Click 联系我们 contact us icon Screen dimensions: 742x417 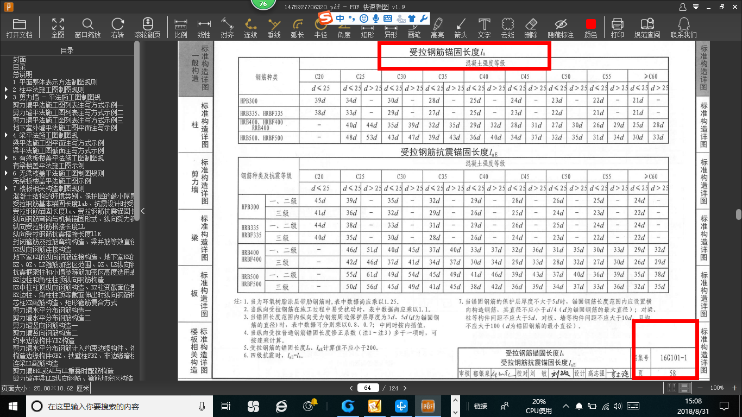683,28
